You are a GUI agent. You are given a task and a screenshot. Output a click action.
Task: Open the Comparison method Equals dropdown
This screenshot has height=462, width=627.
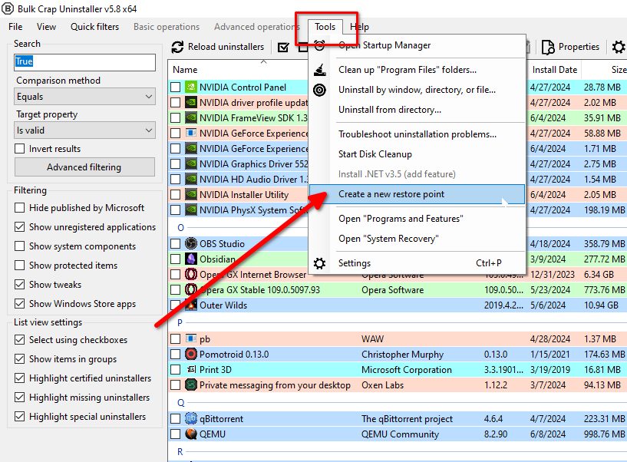pyautogui.click(x=84, y=97)
